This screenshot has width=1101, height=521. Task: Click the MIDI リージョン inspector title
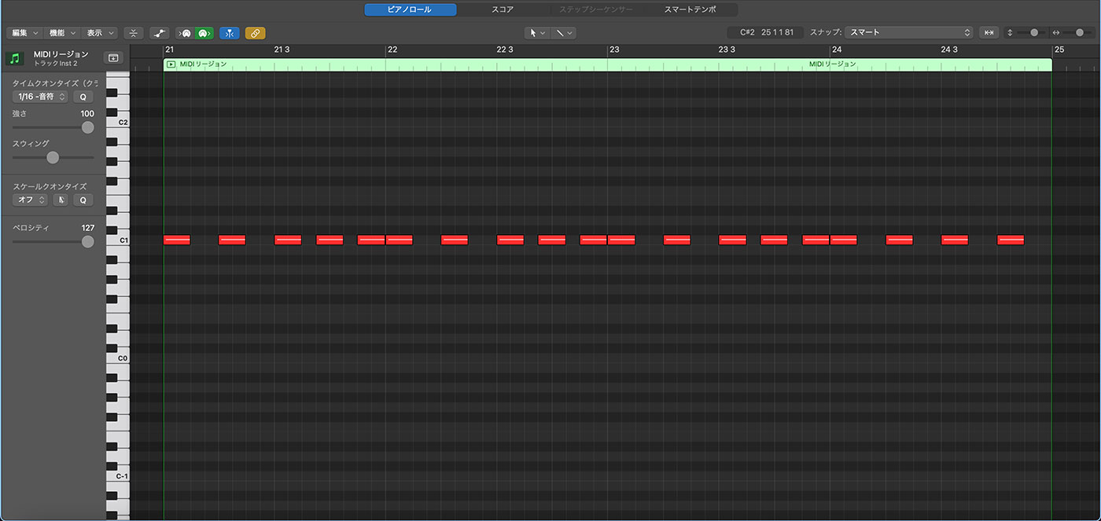pyautogui.click(x=61, y=53)
